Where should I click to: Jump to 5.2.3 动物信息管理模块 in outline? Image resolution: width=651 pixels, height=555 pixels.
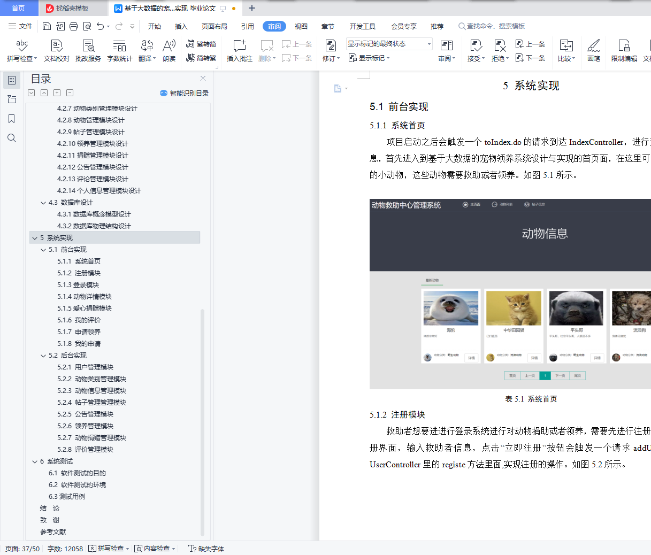coord(91,391)
